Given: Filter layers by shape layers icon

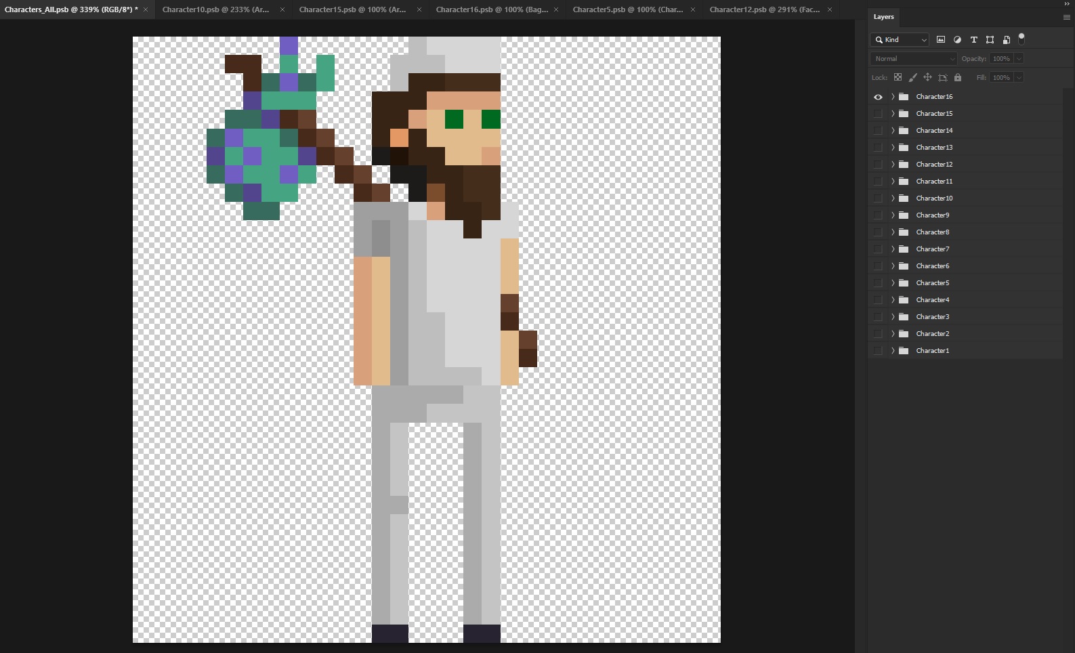Looking at the screenshot, I should tap(990, 39).
